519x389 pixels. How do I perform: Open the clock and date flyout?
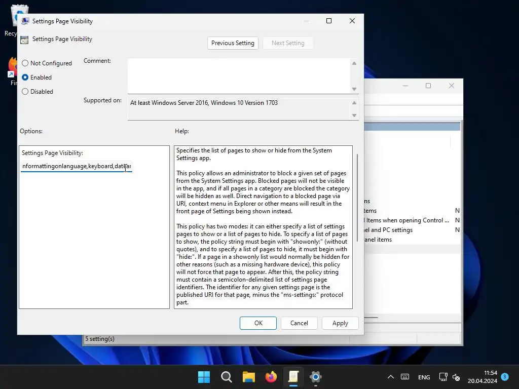coord(483,377)
